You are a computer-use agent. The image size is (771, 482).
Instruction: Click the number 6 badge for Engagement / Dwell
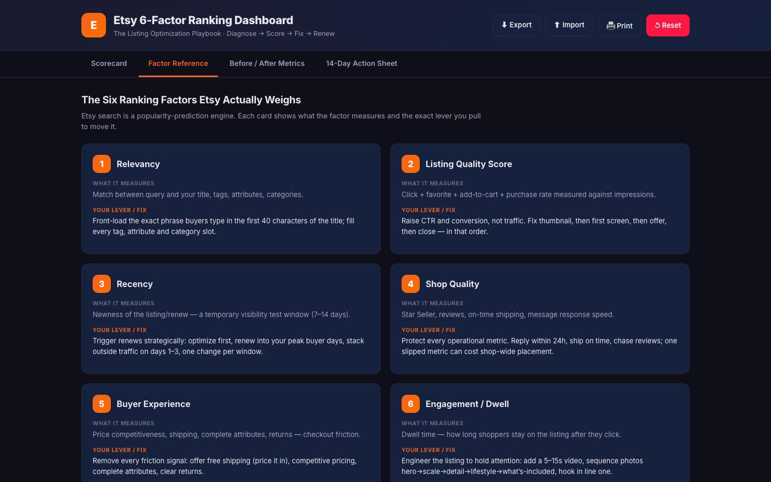click(411, 404)
